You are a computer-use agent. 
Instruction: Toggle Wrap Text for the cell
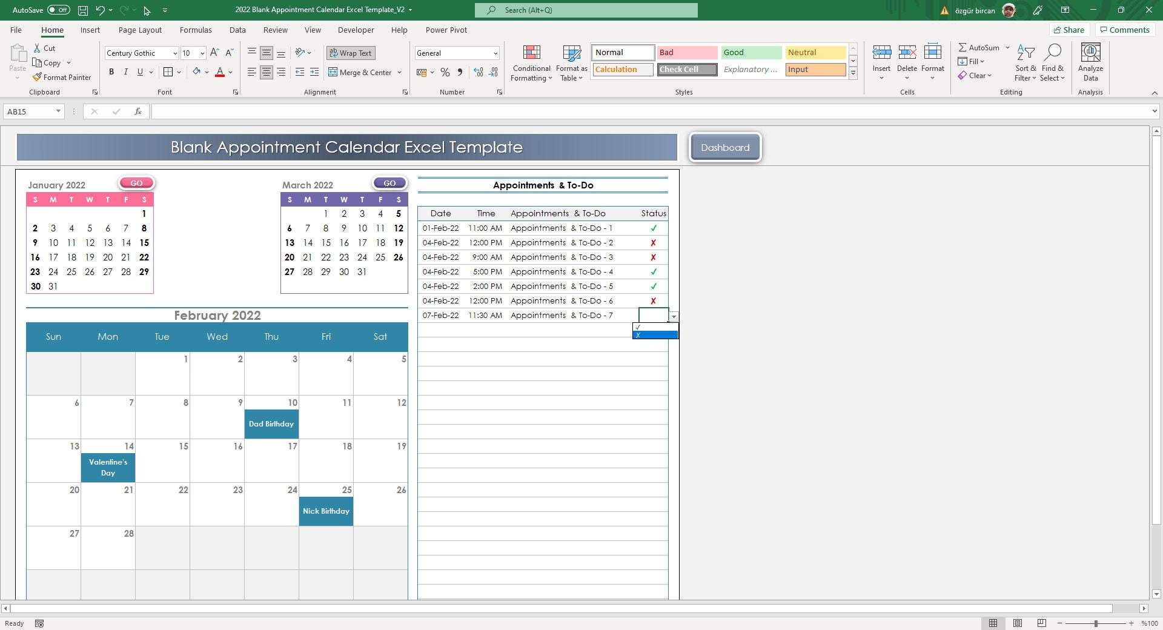tap(350, 53)
